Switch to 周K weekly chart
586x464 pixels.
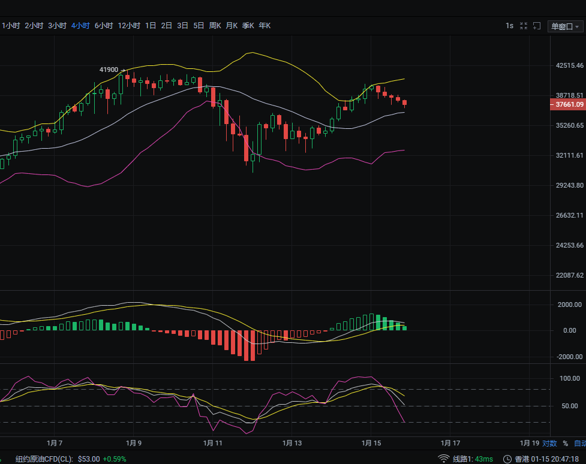point(215,26)
